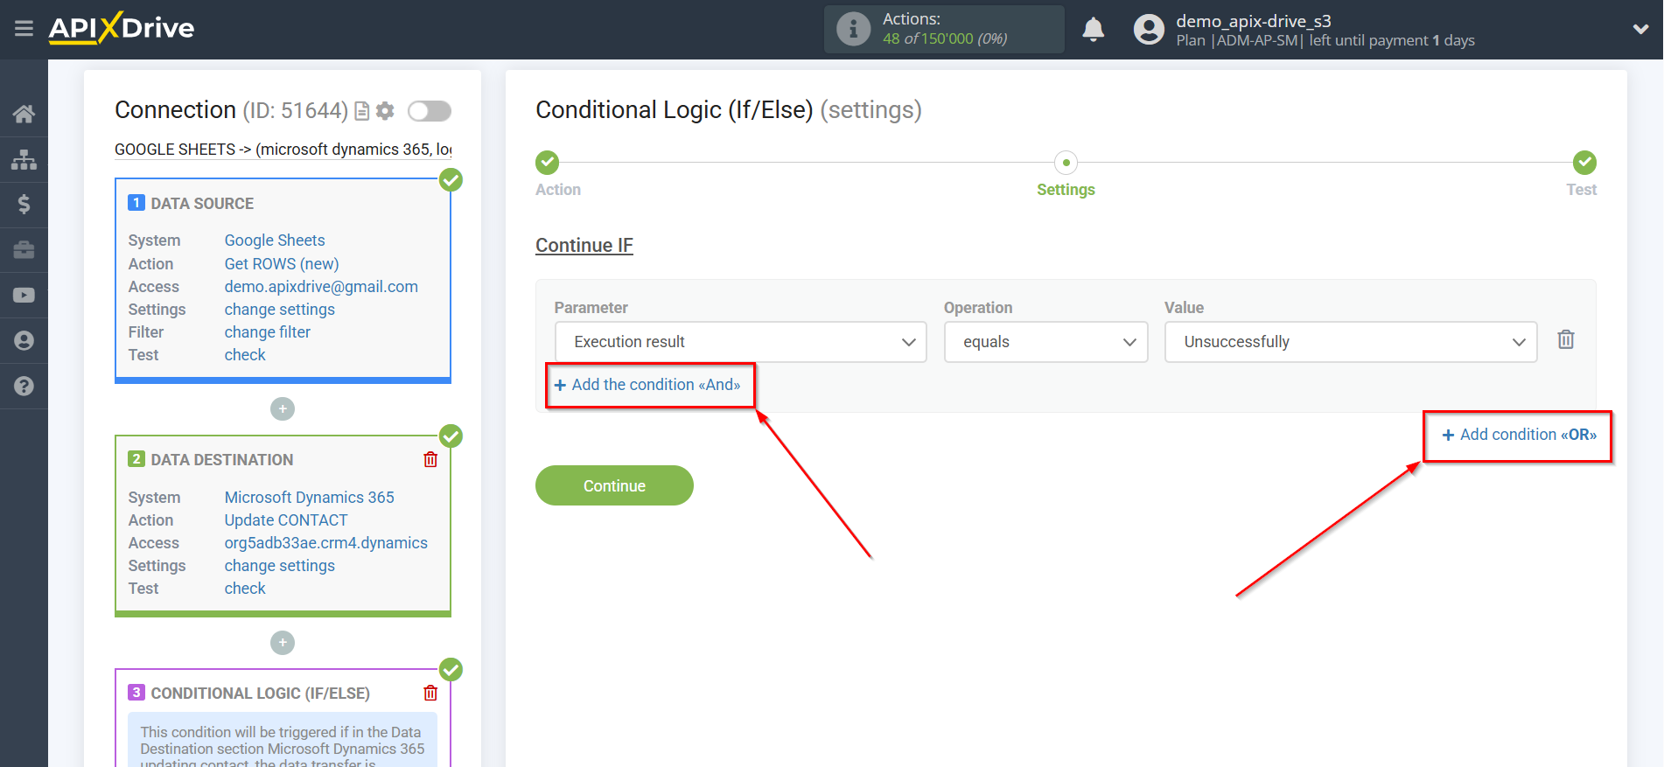Open the Operation dropdown equals
1664x767 pixels.
(1045, 342)
